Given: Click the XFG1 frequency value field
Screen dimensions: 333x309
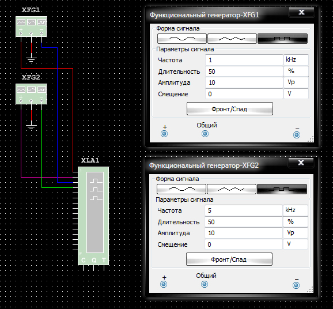Looking at the screenshot, I should pos(244,60).
